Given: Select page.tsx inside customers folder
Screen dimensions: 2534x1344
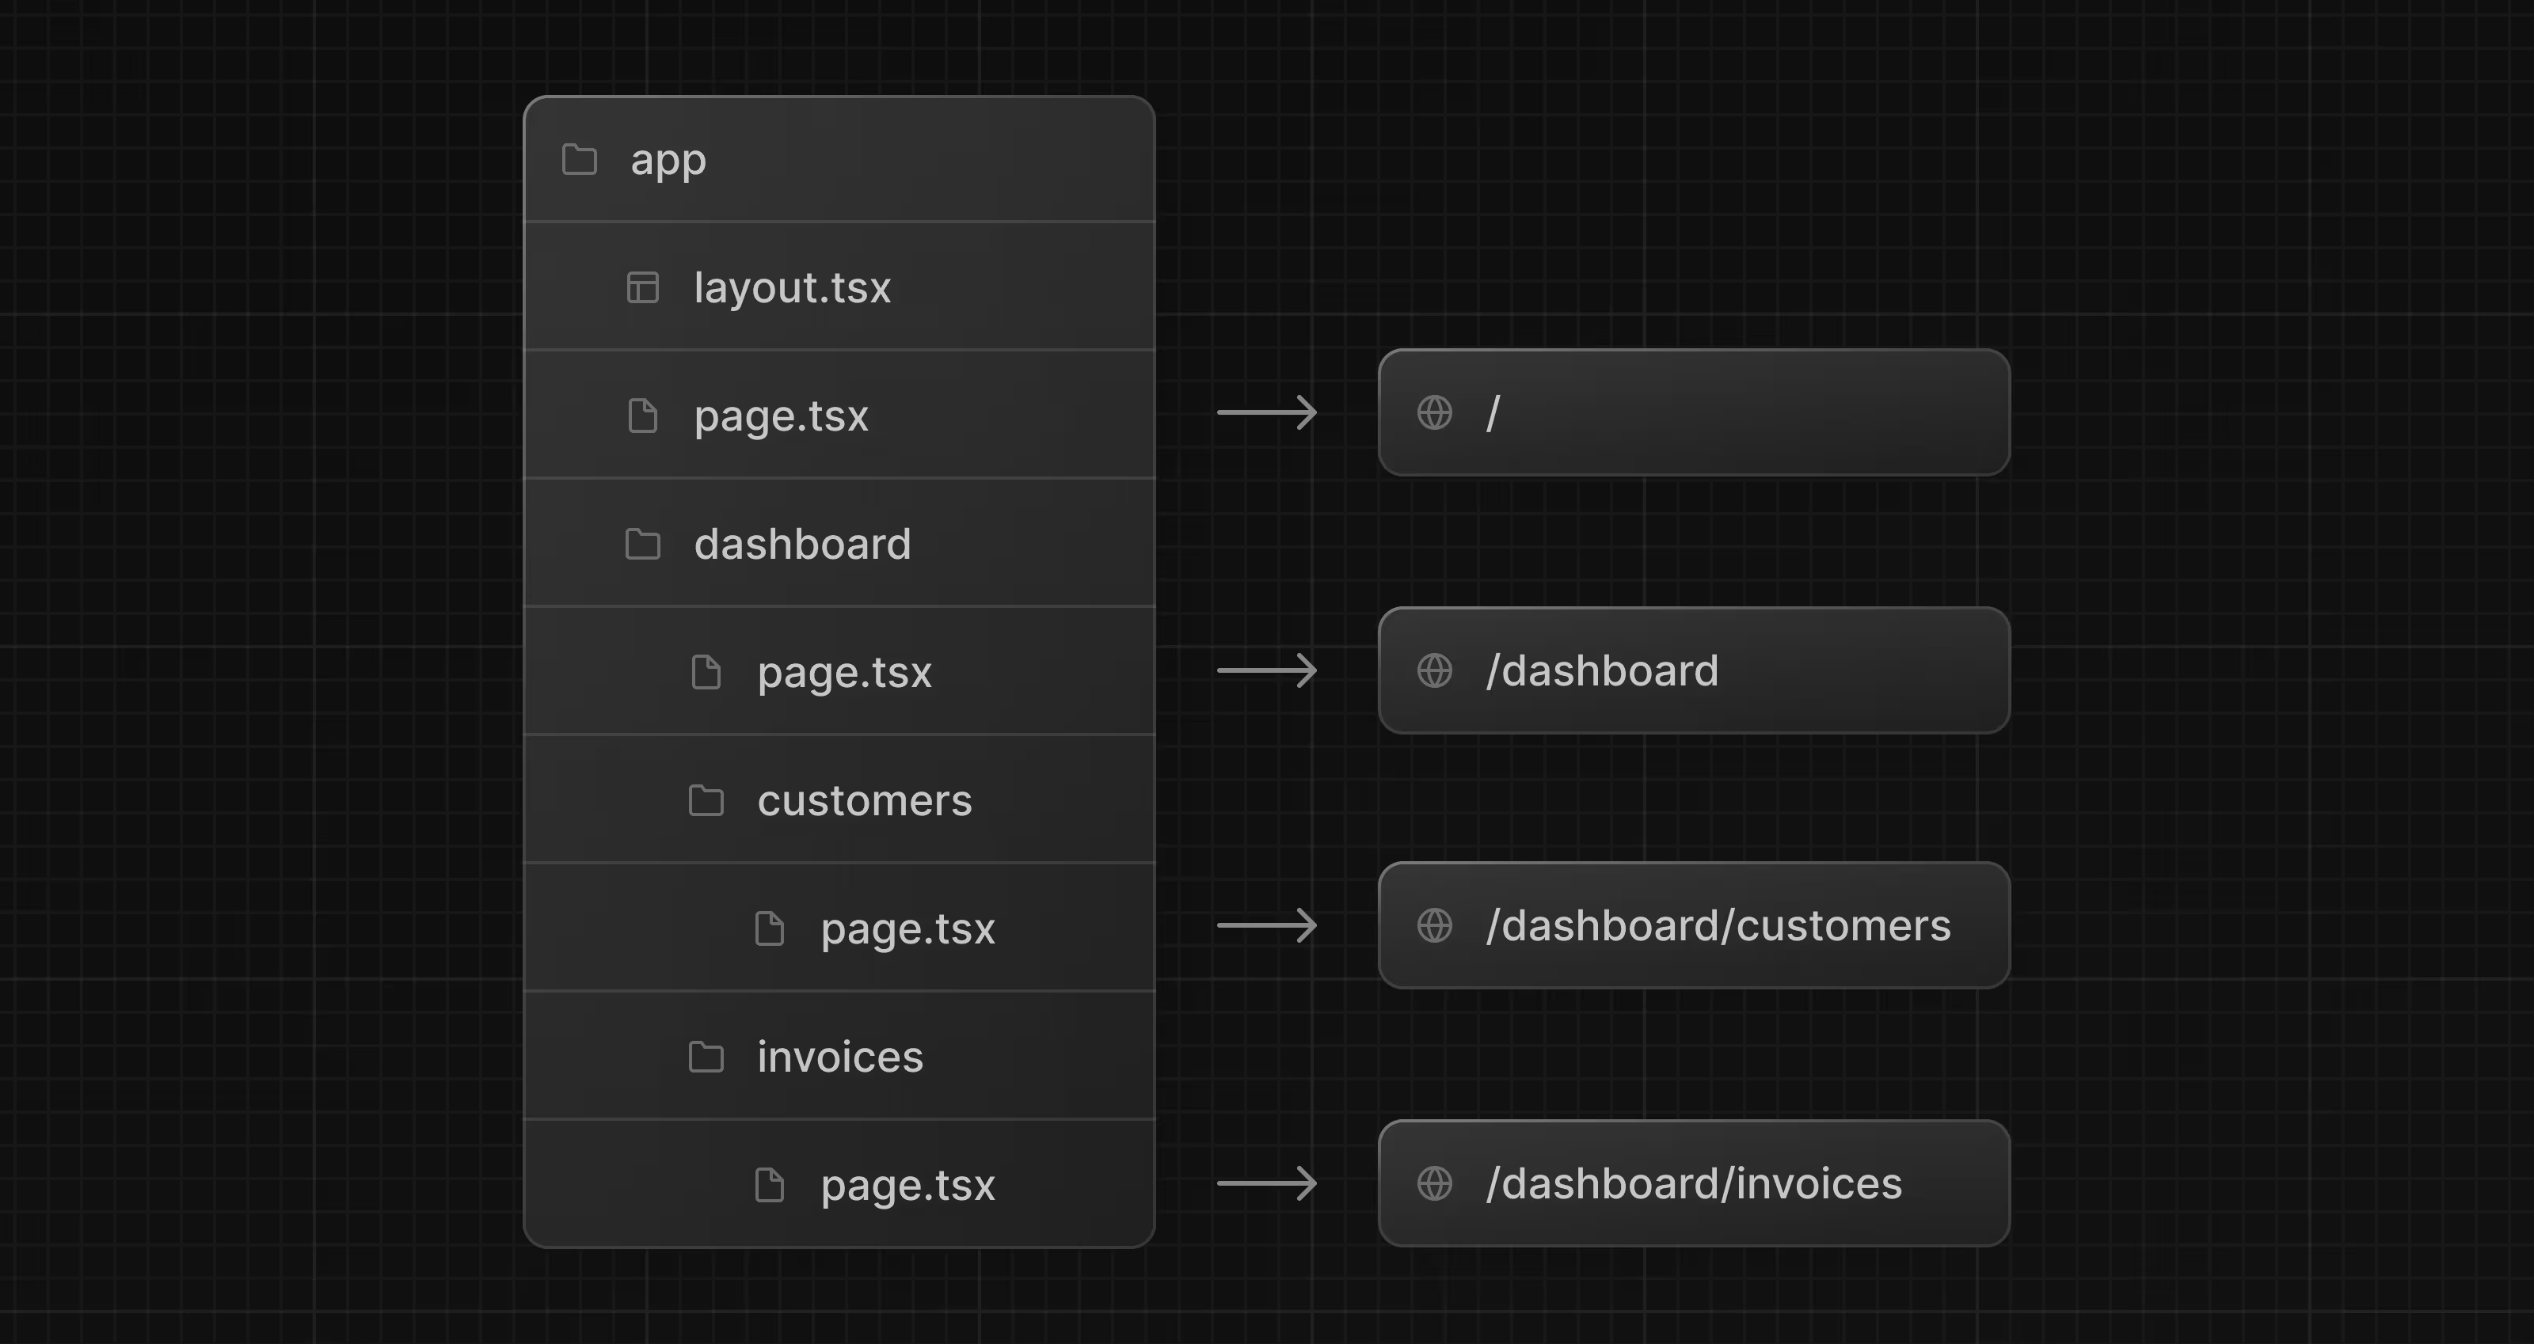Looking at the screenshot, I should coord(907,929).
